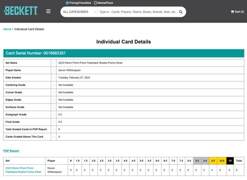
Task: Select the Tuesday, February 27, 2024 date
Action: click(74, 77)
